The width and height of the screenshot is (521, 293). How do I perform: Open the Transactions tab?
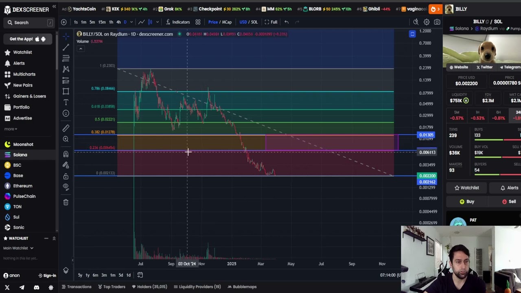77,287
